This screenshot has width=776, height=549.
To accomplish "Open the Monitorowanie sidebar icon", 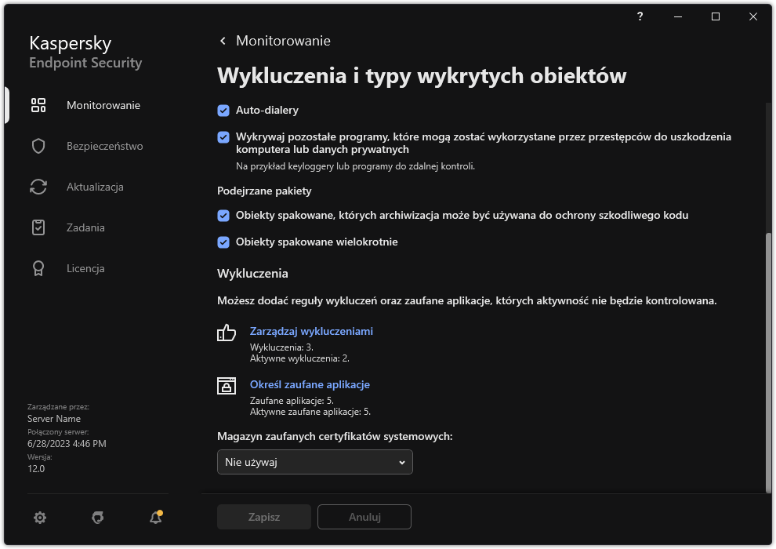I will tap(38, 104).
